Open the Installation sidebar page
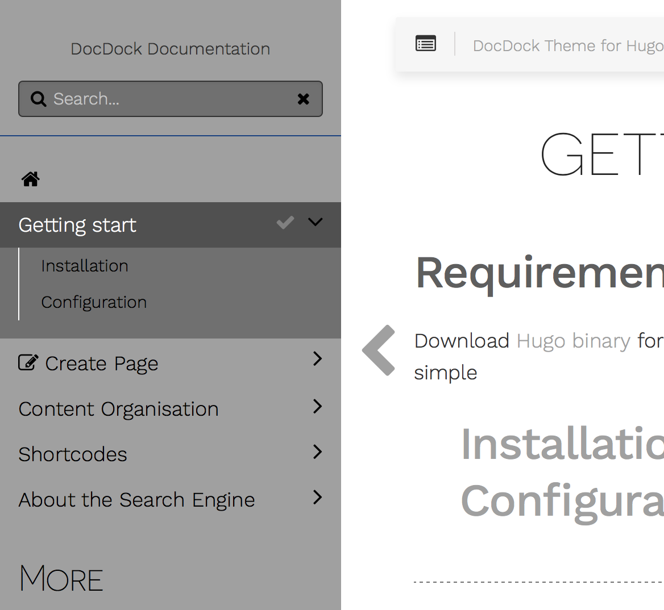664x610 pixels. point(85,266)
